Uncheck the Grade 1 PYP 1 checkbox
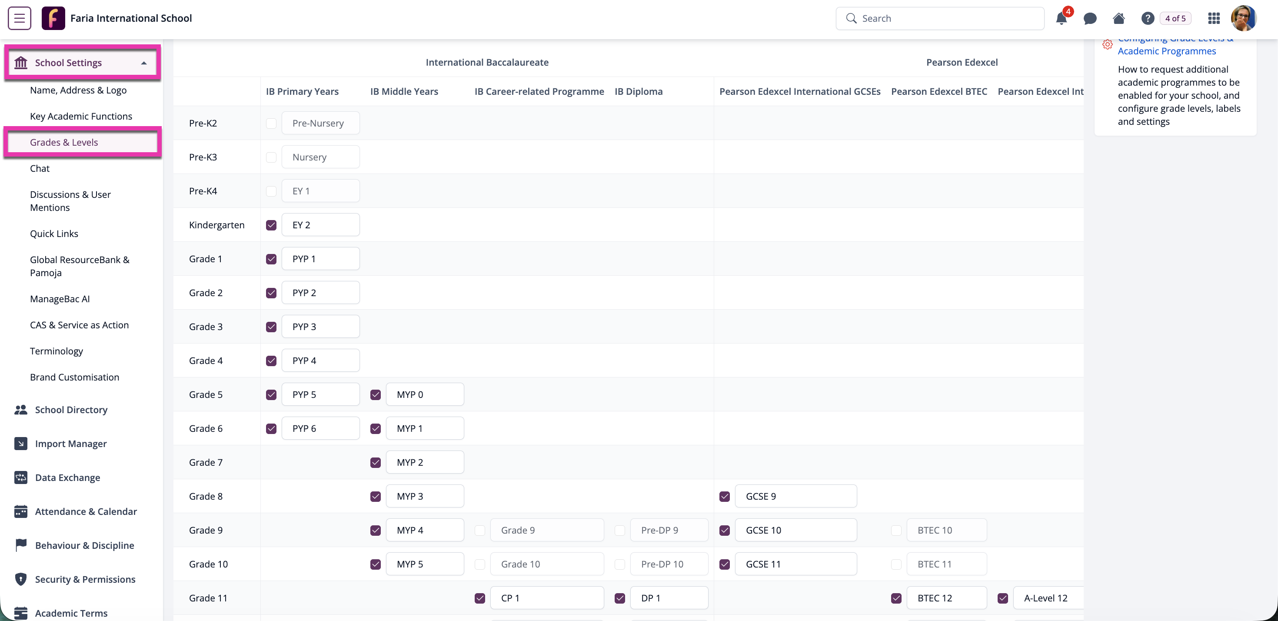The image size is (1278, 621). click(271, 259)
